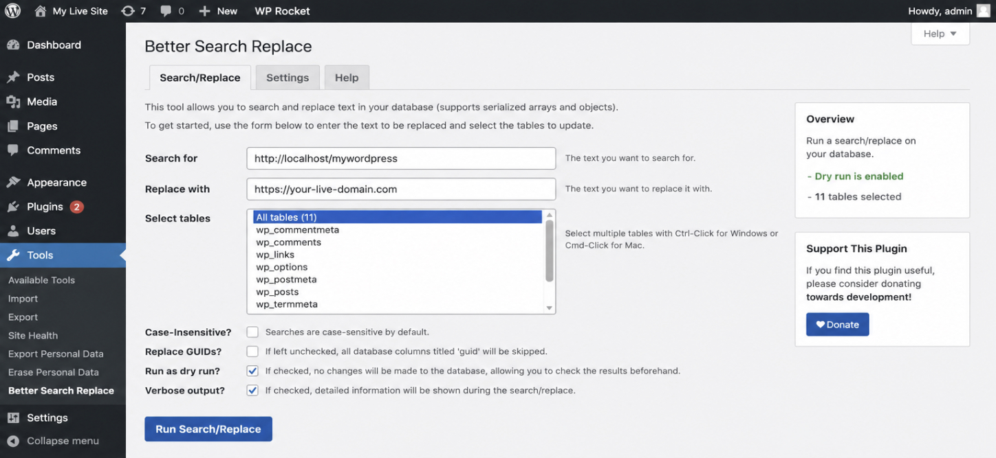
Task: Click the Select tables list scrollbar thumb
Action: click(x=550, y=251)
